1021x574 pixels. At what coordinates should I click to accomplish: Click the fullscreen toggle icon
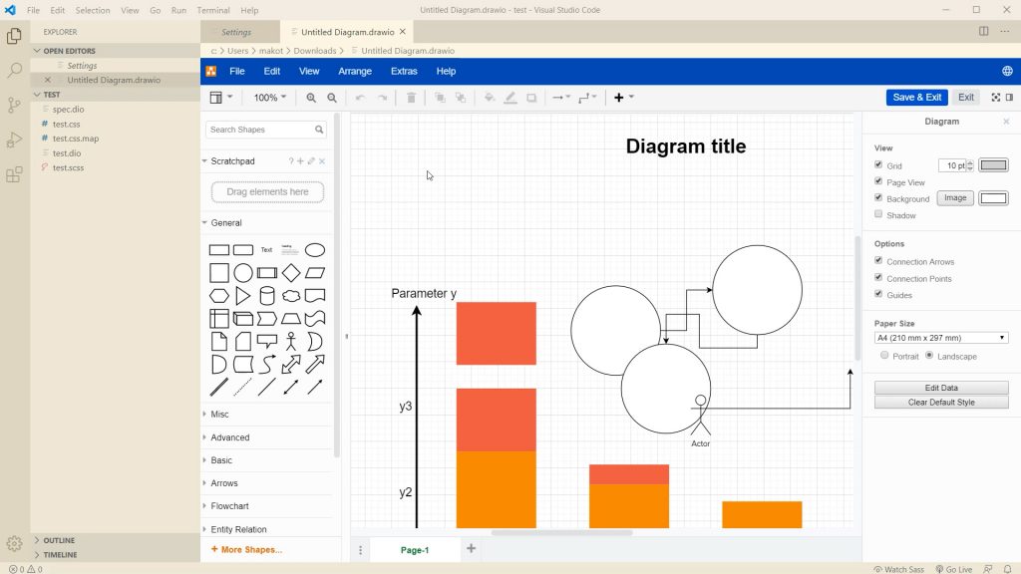(x=995, y=98)
